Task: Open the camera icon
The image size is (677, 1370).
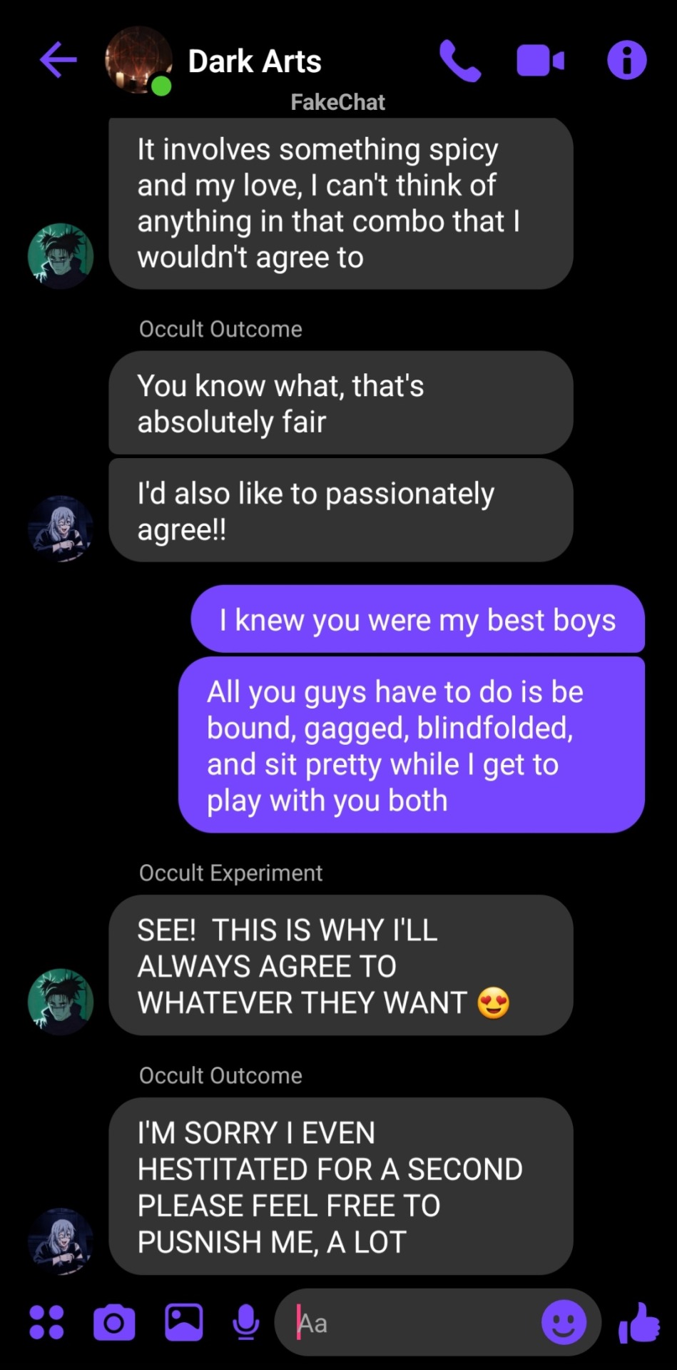Action: pyautogui.click(x=114, y=1323)
